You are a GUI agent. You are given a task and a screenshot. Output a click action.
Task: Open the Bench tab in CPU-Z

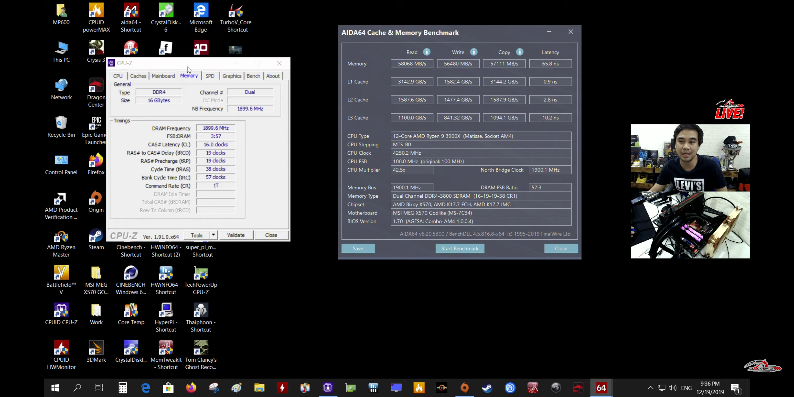click(253, 76)
